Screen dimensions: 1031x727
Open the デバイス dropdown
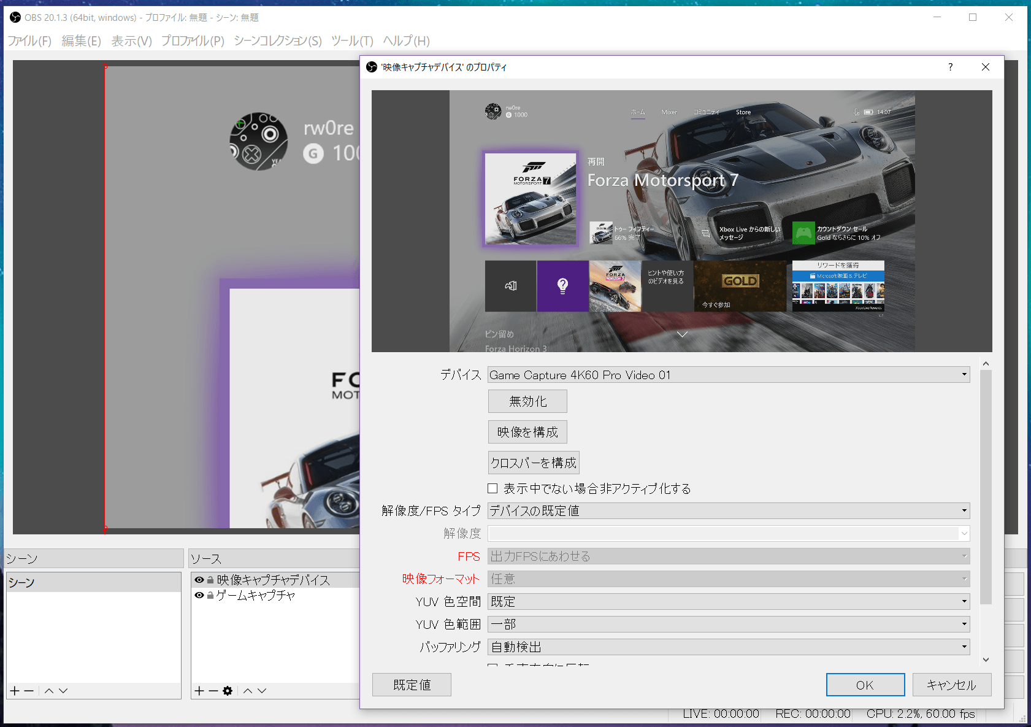(x=729, y=375)
